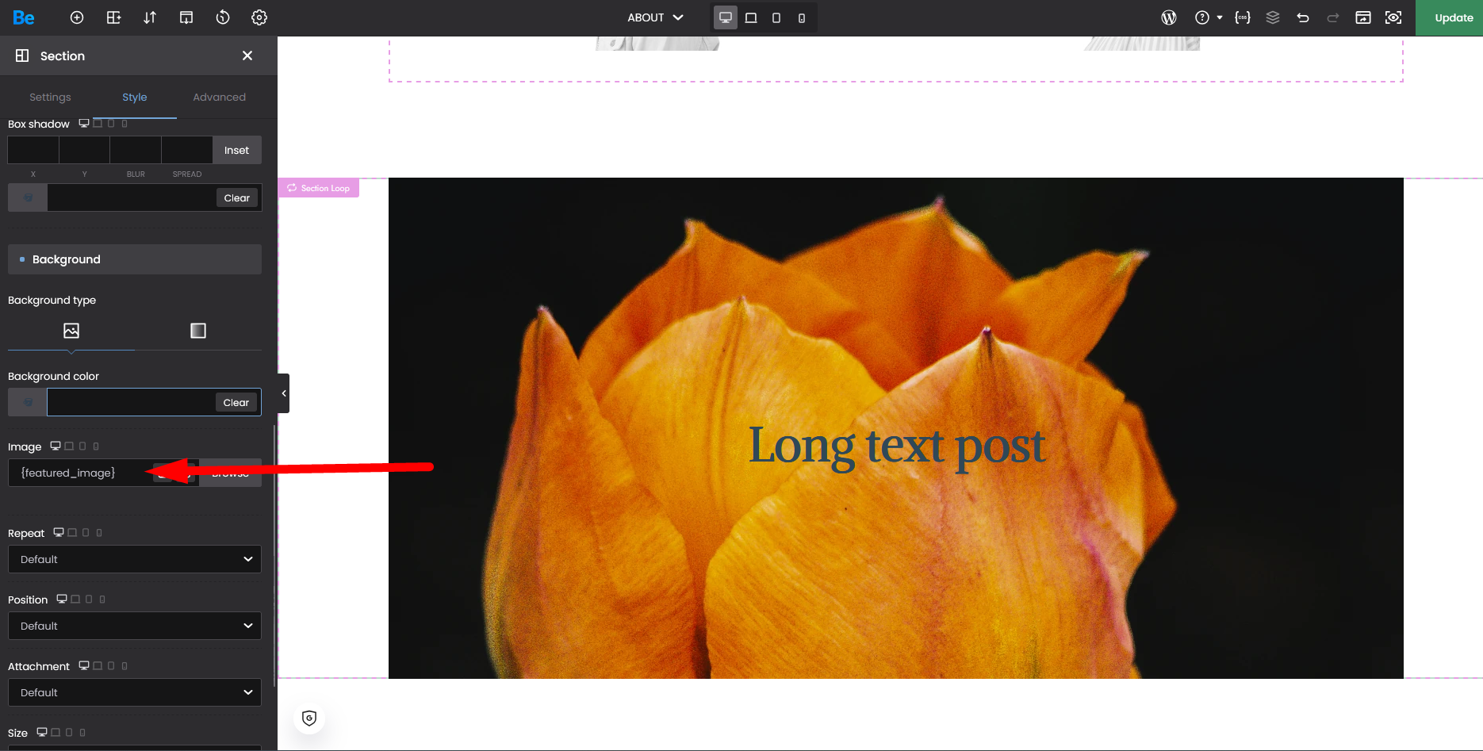
Task: Select image background type
Action: pos(71,331)
